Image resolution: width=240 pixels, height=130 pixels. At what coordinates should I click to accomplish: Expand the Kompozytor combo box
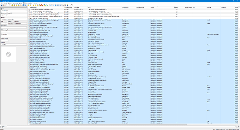(26, 36)
